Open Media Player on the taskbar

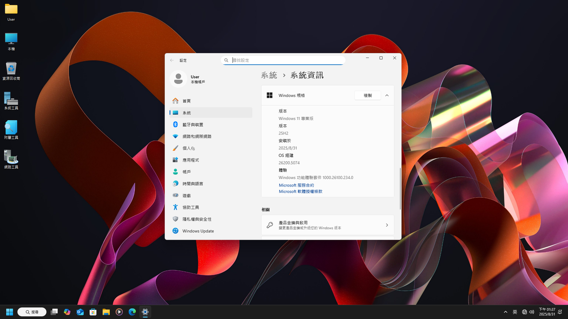click(x=119, y=312)
